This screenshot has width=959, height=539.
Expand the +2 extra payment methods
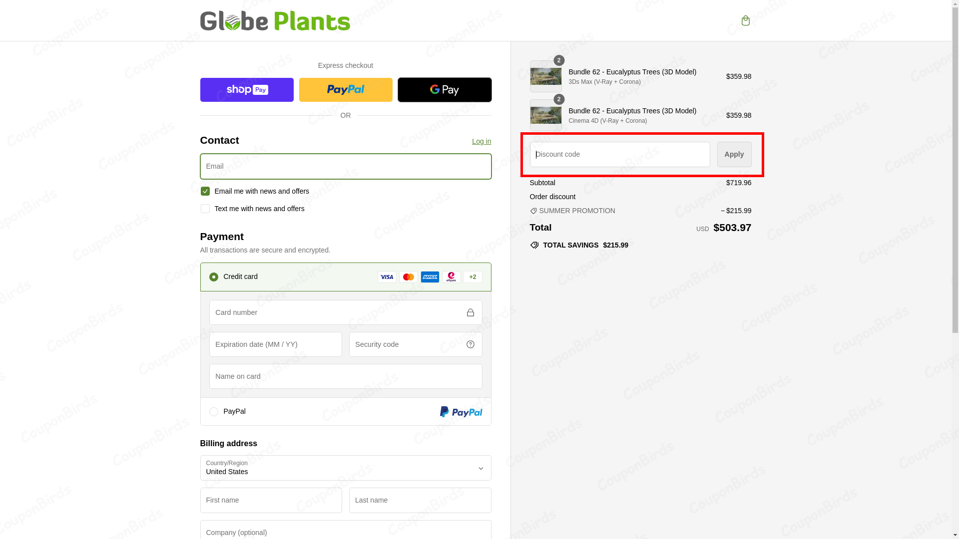(472, 277)
